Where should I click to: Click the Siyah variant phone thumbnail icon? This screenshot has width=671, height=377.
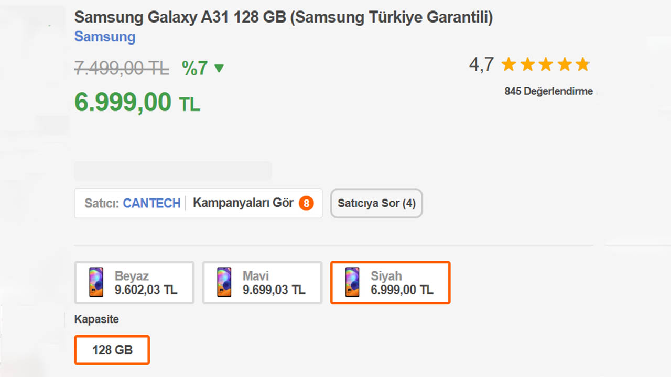coord(351,282)
